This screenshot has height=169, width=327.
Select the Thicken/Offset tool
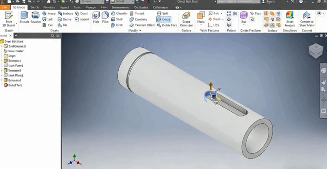tap(142, 25)
